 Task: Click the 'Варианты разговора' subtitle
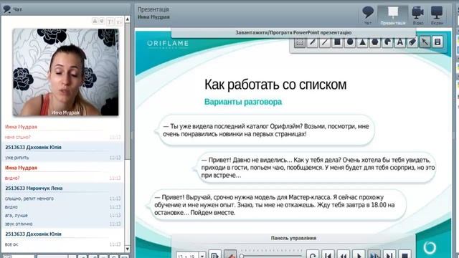[x=243, y=102]
